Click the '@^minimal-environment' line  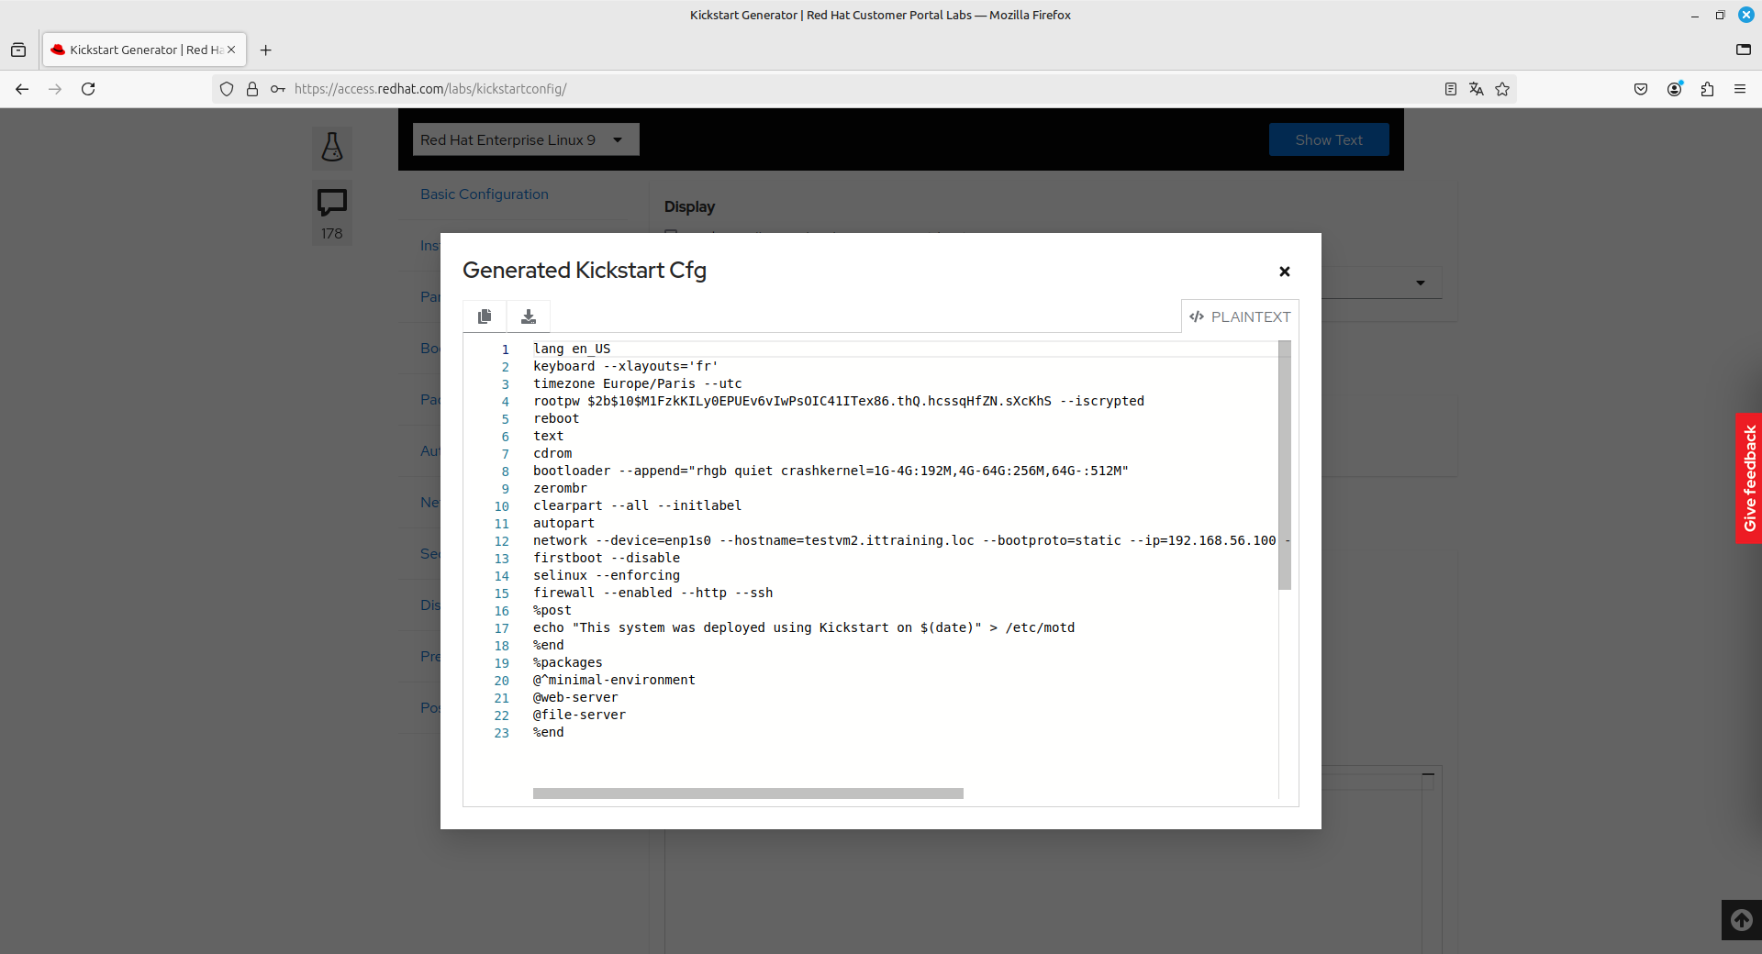click(x=614, y=680)
